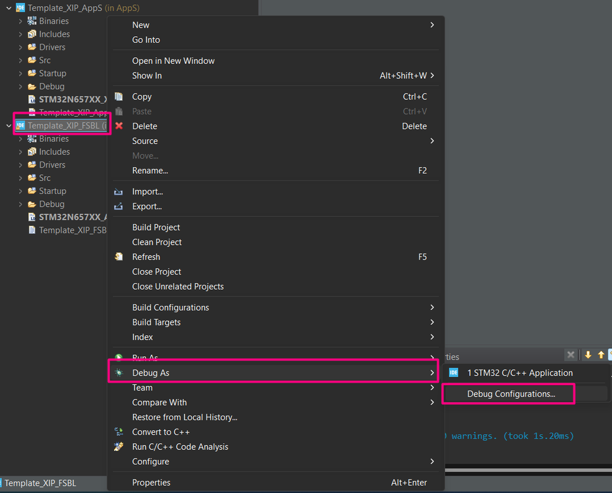The width and height of the screenshot is (612, 493).
Task: Expand Binaries under Template_XIP_AppS
Action: pos(20,21)
